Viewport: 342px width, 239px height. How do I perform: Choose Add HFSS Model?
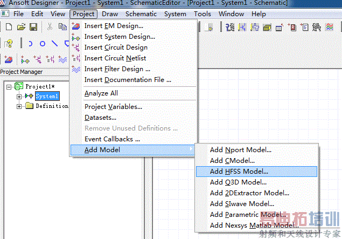[x=256, y=172]
